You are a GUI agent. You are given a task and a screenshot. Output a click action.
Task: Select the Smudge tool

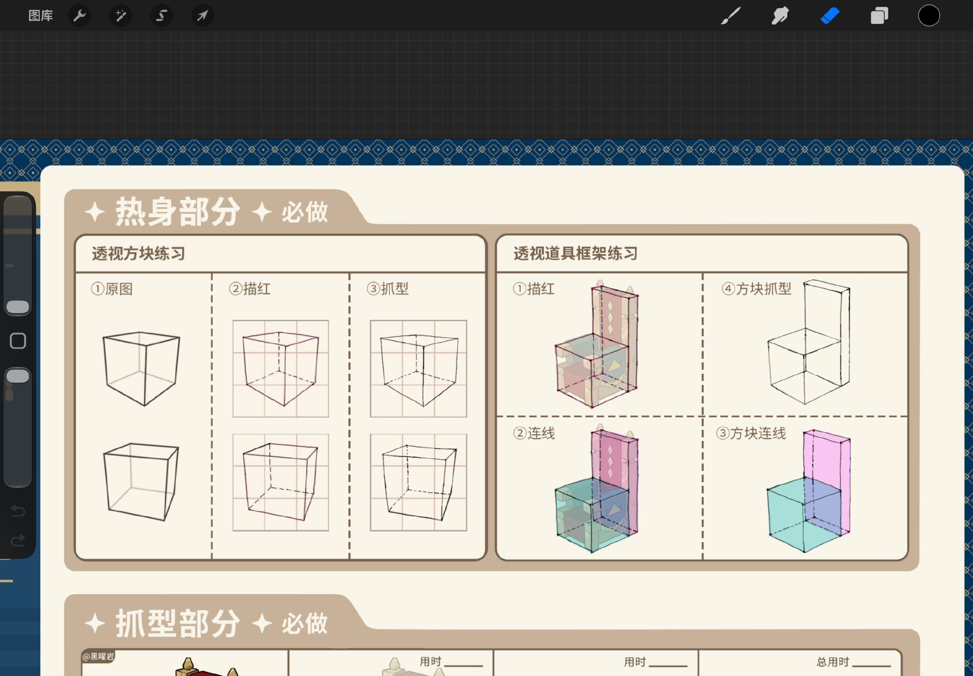click(x=780, y=16)
